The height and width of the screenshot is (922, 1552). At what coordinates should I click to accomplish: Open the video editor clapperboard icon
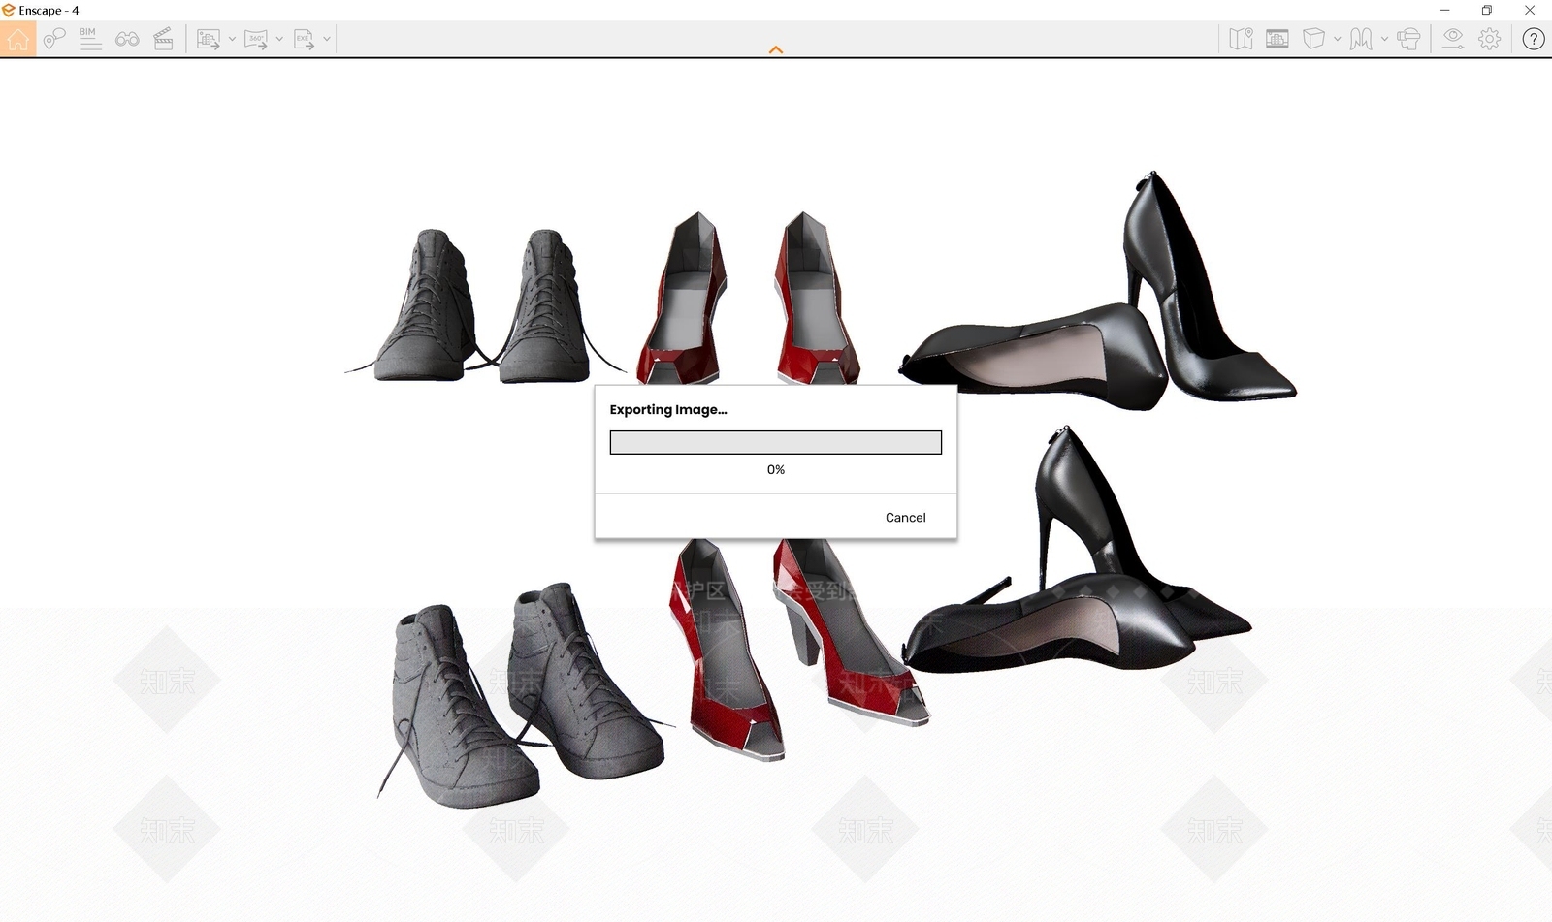point(163,39)
